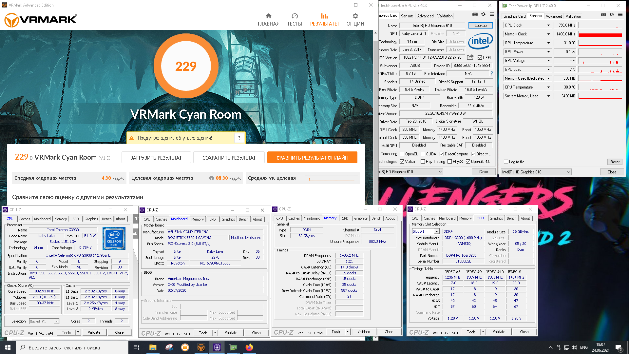The height and width of the screenshot is (354, 629).
Task: Click the ЗАГРУЗИТЬ РЕЗУЛЬТАТ button
Action: [156, 158]
